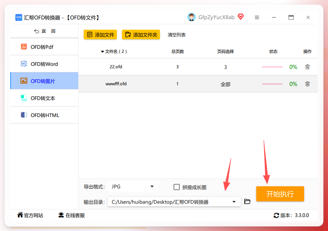Click the OFD转Word document icon
Screen dimensions: 328x231
24,64
